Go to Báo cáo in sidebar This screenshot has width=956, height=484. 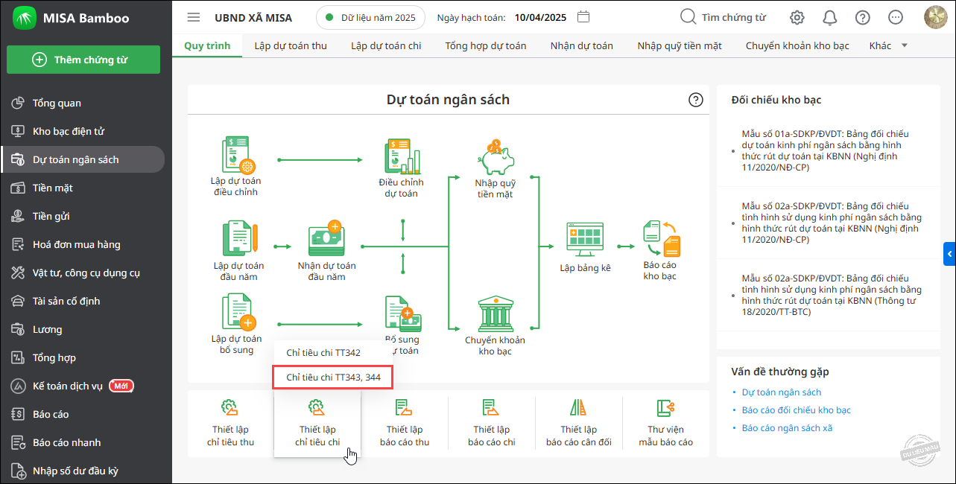pos(83,414)
